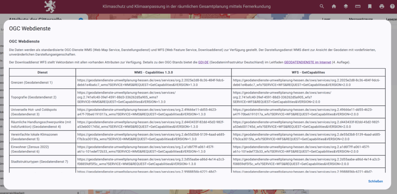Open the search tool in header
This screenshot has width=397, height=194.
322,7
